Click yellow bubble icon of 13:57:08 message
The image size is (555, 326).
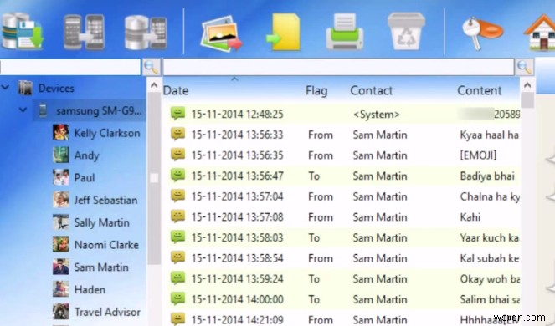[177, 216]
